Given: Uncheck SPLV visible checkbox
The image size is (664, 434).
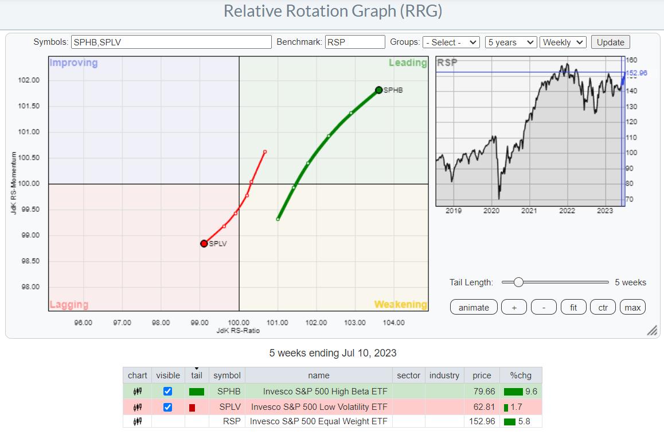Looking at the screenshot, I should [x=167, y=407].
